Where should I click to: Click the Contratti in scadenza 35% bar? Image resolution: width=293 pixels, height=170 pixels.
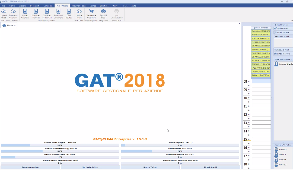coord(60,151)
